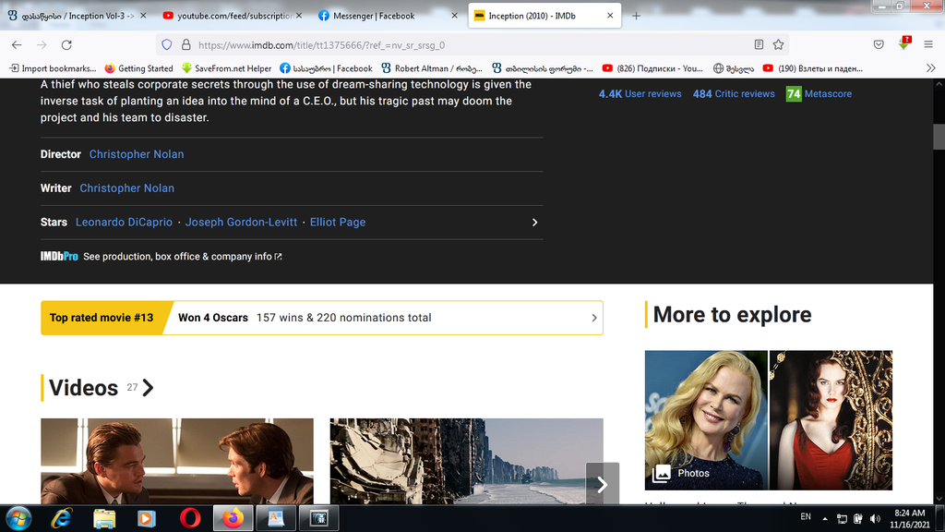Open the Firefox application menu
945x532 pixels.
click(x=928, y=44)
